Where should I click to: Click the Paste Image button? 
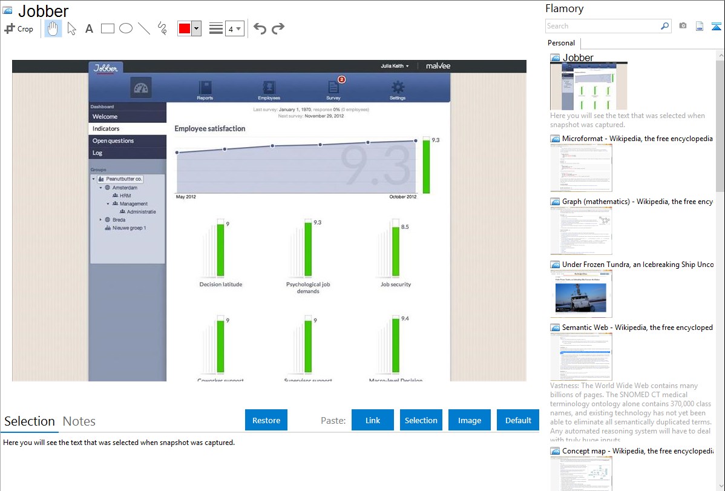pos(469,420)
